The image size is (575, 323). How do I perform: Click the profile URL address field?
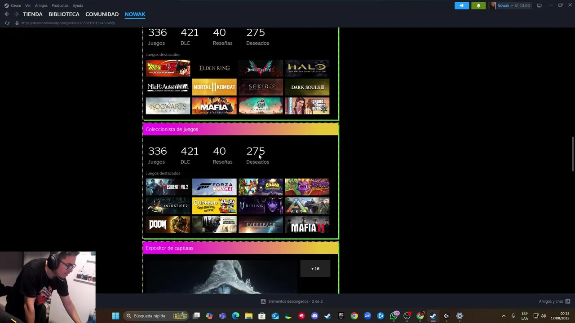pos(67,23)
